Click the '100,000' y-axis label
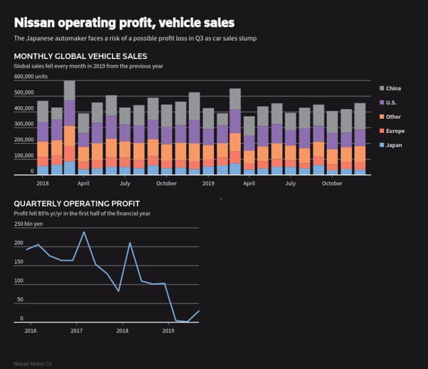 coord(24,156)
